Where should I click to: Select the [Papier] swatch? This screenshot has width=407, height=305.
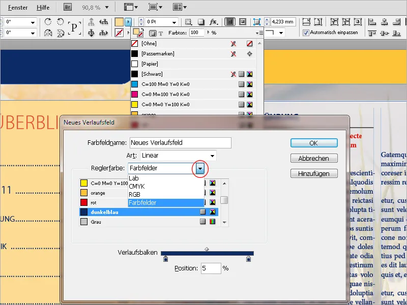pos(193,64)
